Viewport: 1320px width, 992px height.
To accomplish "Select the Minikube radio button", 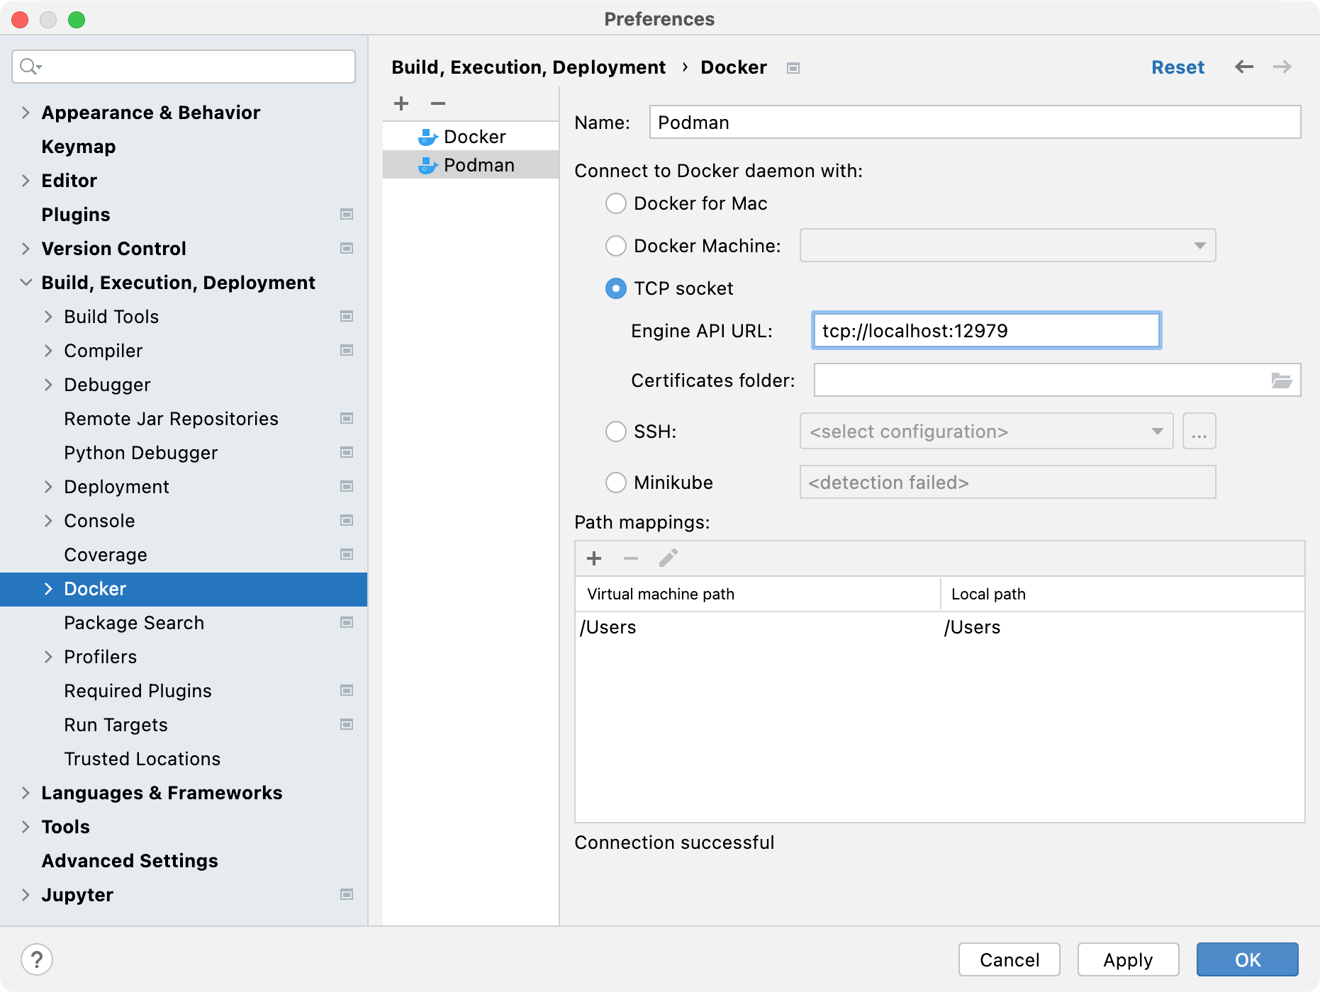I will tap(615, 483).
